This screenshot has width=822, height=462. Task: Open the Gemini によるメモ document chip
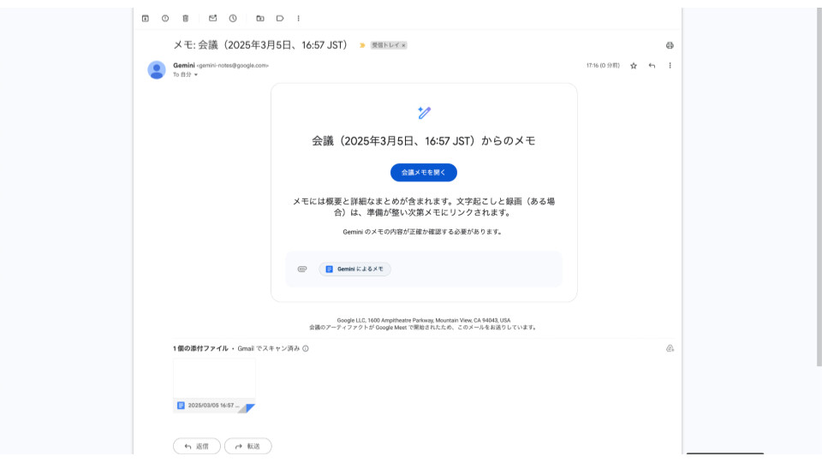click(x=354, y=269)
